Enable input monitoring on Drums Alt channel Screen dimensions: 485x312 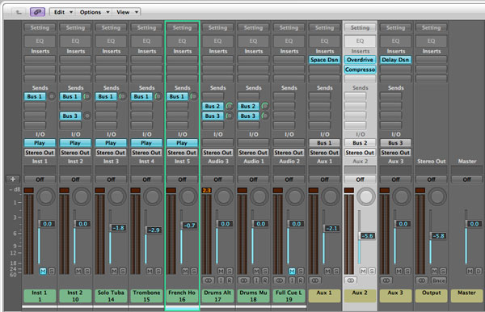coord(221,280)
